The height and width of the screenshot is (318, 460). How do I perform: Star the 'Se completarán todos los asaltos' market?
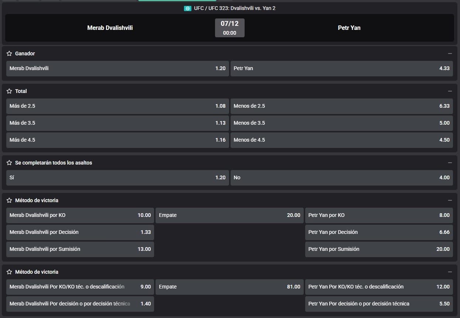tap(9, 163)
